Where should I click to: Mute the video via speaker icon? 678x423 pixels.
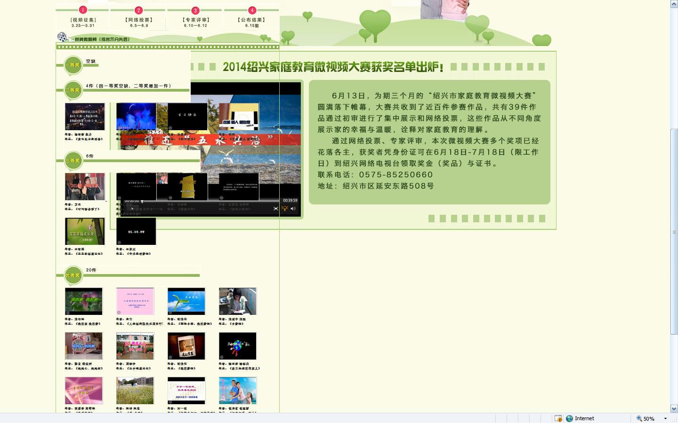(x=293, y=208)
